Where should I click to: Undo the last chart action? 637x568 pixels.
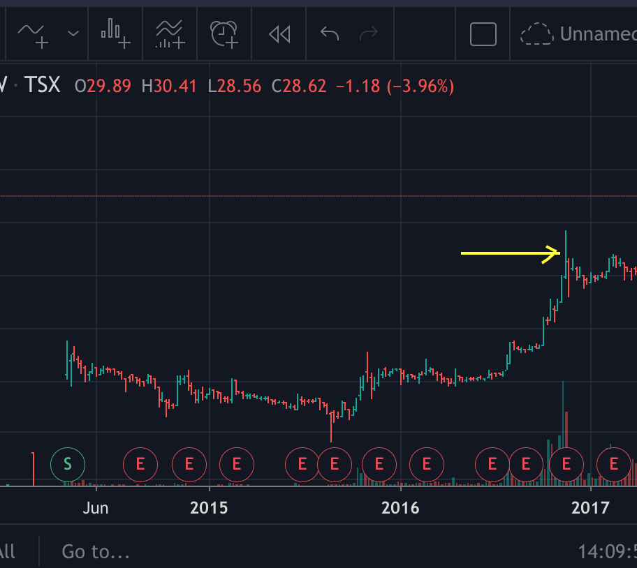coord(330,33)
